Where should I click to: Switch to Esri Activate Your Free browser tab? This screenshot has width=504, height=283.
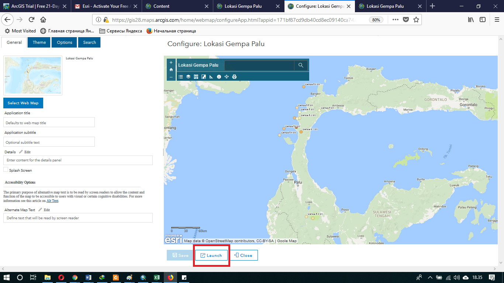[x=107, y=6]
